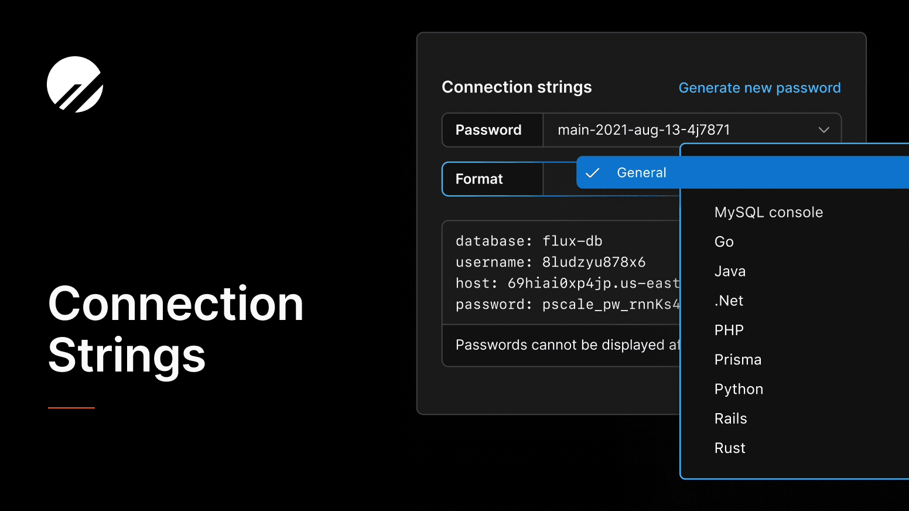
Task: Open the Format selector
Action: coord(479,179)
